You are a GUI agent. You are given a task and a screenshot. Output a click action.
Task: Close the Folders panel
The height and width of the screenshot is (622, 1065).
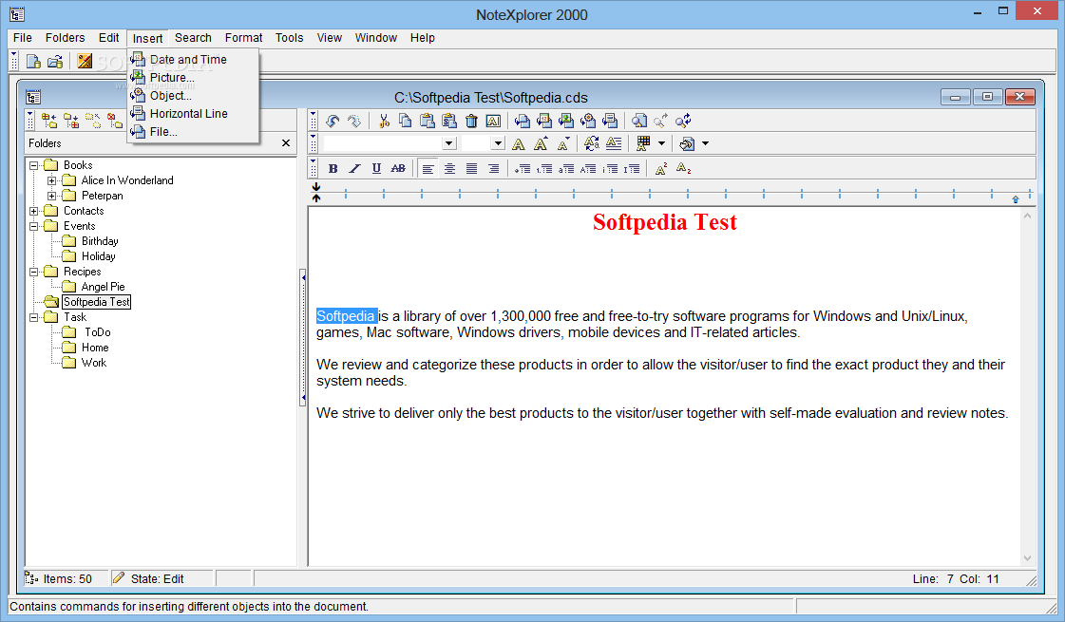pos(286,143)
